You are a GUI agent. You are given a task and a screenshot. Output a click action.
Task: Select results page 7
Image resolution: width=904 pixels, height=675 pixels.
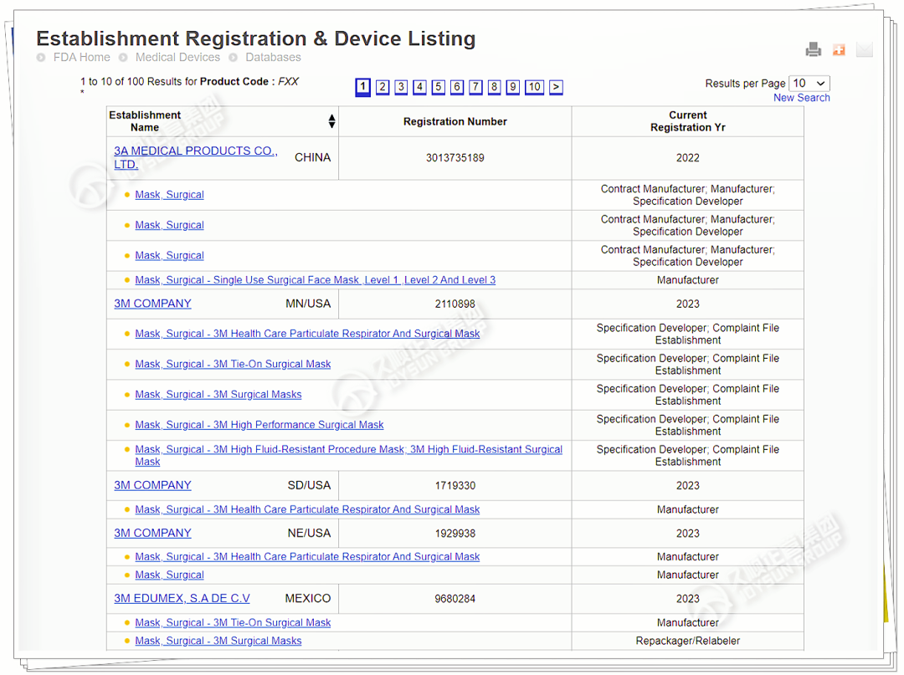click(x=475, y=87)
